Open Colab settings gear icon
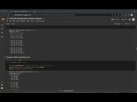The width and height of the screenshot is (137, 102). [x=130, y=20]
